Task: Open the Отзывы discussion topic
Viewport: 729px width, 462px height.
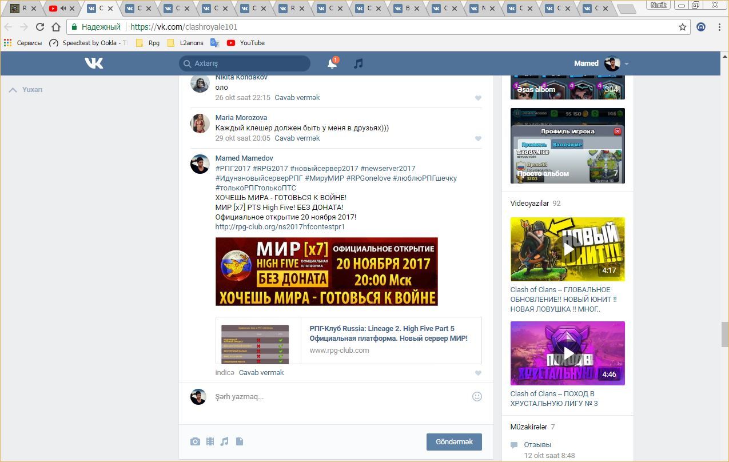Action: tap(537, 445)
